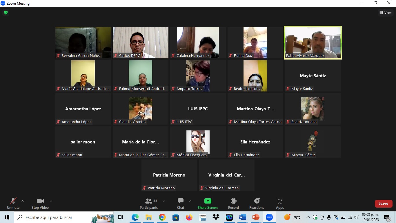Select Pablo Álvarez Vázquez video tile
396x223 pixels.
(x=313, y=43)
